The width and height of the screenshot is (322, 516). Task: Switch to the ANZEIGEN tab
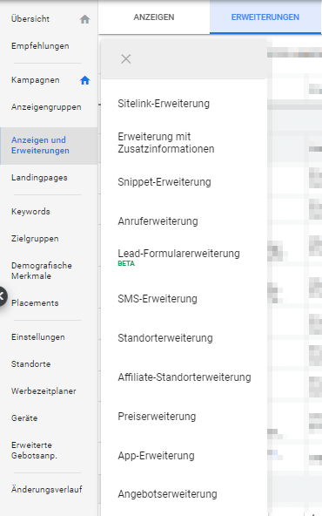click(x=154, y=17)
